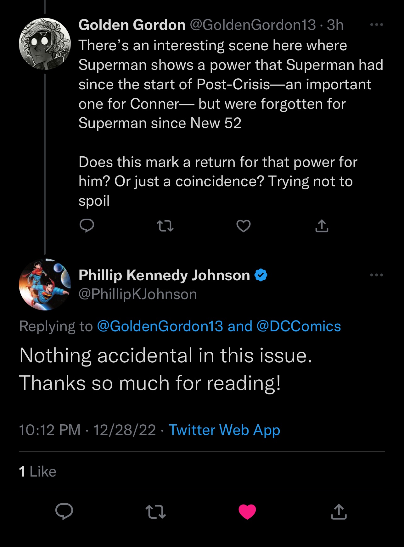Share Golden Gordon's tweet
The height and width of the screenshot is (547, 404).
tap(322, 226)
